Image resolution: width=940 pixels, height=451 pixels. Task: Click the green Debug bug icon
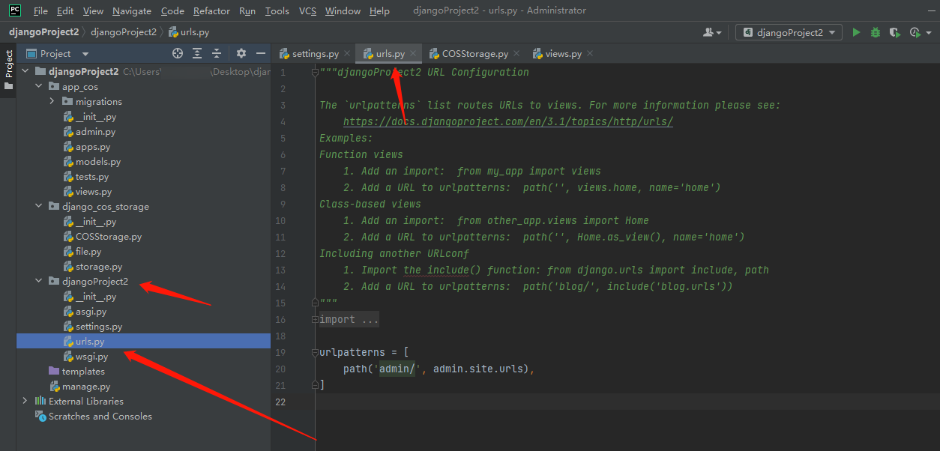(x=875, y=32)
